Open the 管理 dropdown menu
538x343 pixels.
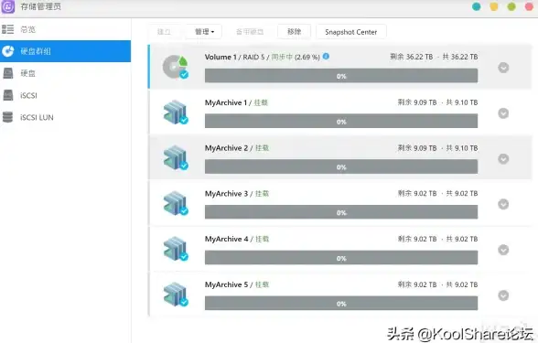click(x=204, y=31)
